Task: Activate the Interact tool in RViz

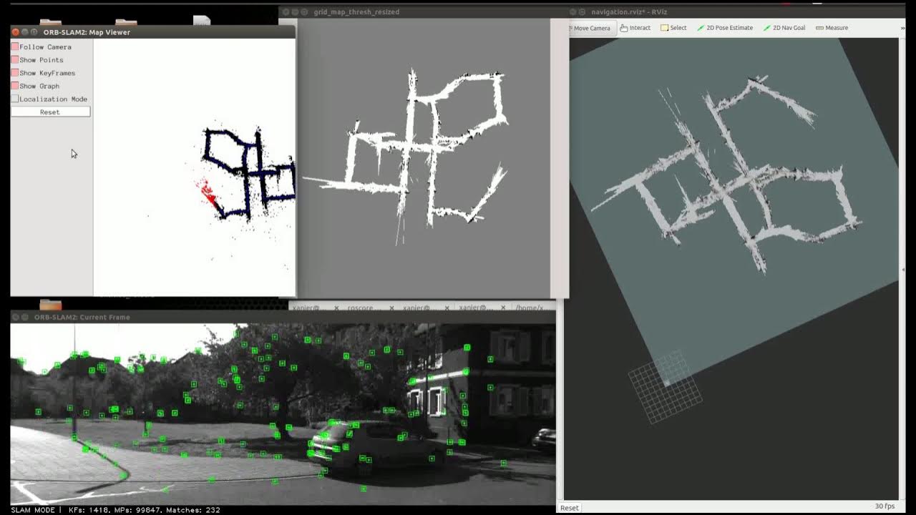Action: tap(635, 28)
